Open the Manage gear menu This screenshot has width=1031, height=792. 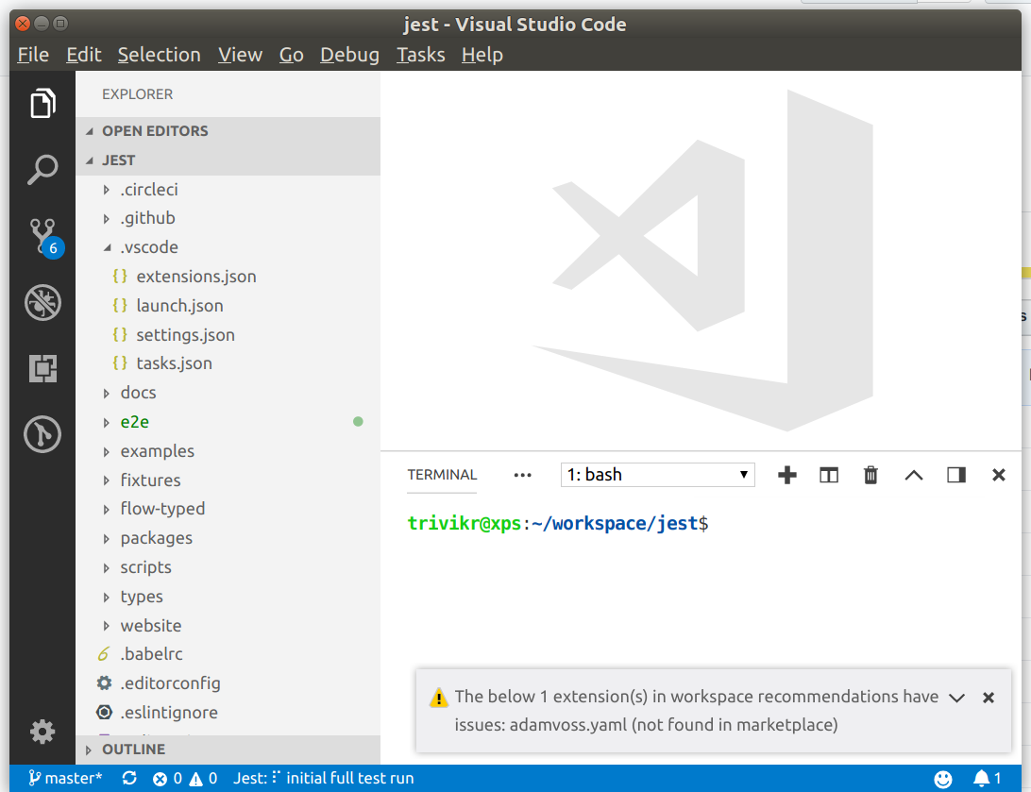tap(42, 731)
